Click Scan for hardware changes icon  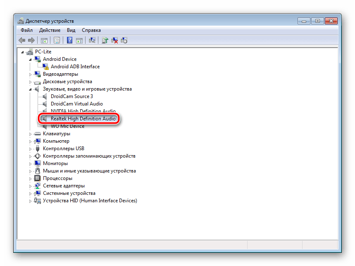92,40
